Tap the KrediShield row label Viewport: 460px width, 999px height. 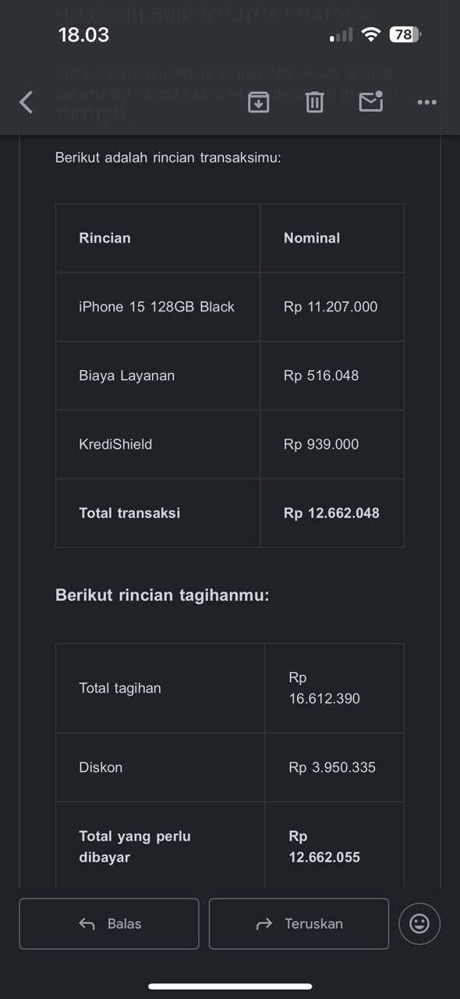[x=115, y=444]
